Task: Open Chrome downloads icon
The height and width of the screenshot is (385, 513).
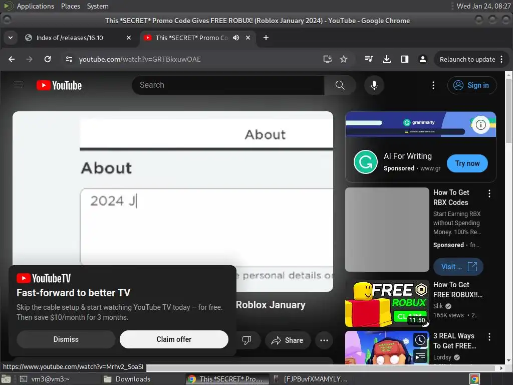Action: pyautogui.click(x=387, y=59)
